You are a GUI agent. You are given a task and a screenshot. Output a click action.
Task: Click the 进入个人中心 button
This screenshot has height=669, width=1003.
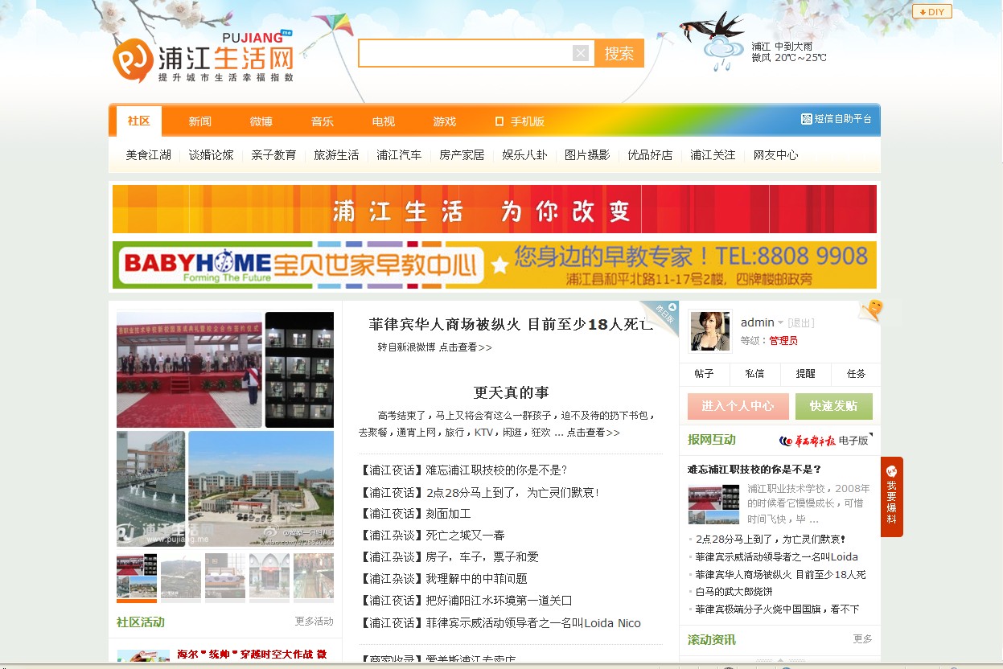click(x=738, y=406)
